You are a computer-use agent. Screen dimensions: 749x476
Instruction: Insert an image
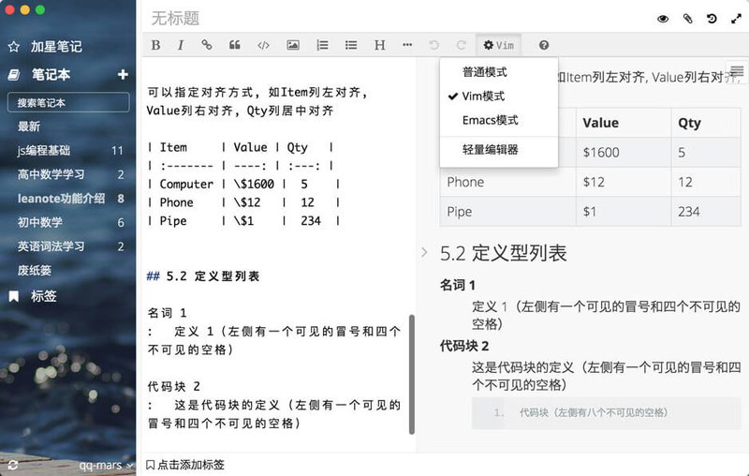[x=293, y=45]
